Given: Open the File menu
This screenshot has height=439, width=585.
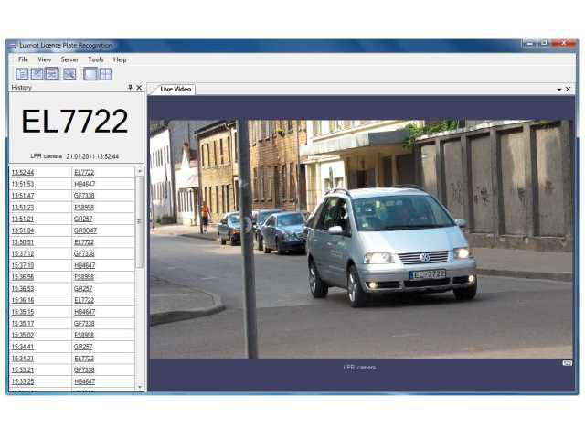Looking at the screenshot, I should pyautogui.click(x=23, y=59).
